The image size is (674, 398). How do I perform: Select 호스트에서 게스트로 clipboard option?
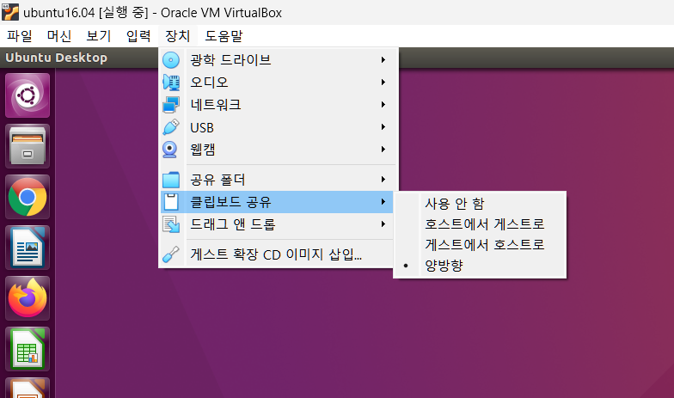point(480,223)
